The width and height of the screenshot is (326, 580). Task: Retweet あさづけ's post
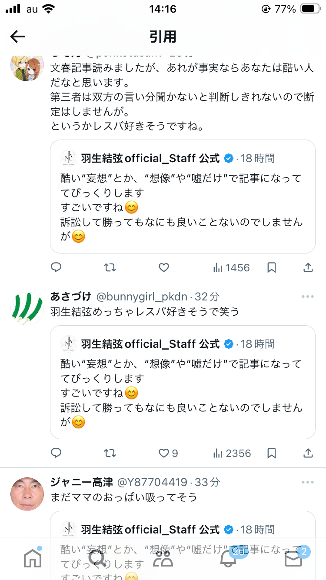pos(110,453)
